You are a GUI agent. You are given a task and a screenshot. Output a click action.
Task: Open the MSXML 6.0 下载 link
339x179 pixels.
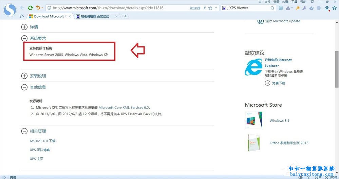pos(43,141)
